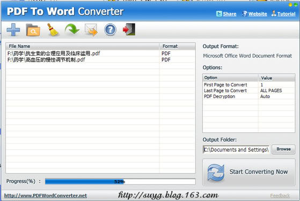The image size is (300, 201).
Task: Click the Microsoft Office Word Document Format text
Action: (247, 56)
